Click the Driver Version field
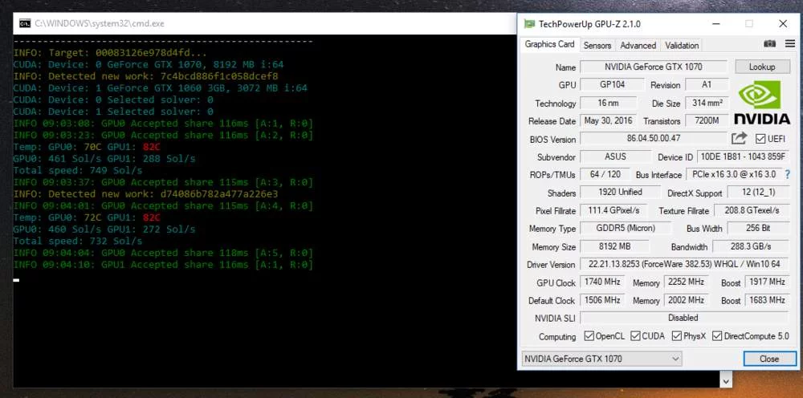 point(685,265)
